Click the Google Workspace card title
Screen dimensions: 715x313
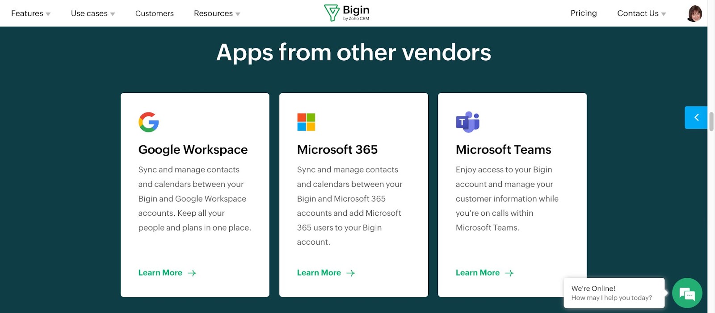click(193, 150)
